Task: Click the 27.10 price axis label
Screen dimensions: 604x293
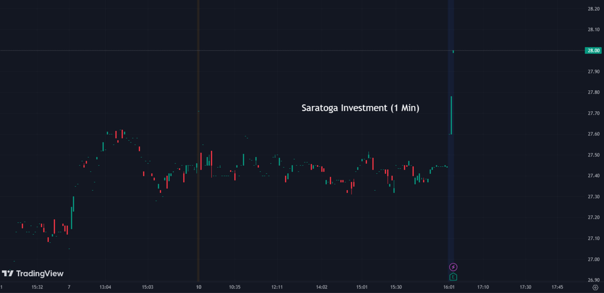Action: (594, 238)
